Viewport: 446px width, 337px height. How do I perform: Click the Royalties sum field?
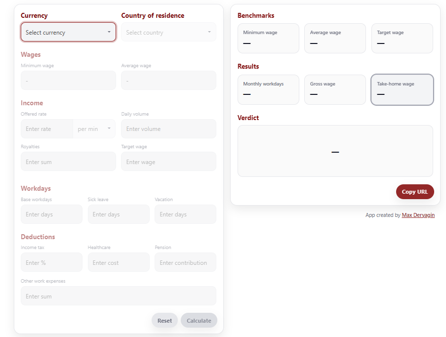[x=68, y=162]
